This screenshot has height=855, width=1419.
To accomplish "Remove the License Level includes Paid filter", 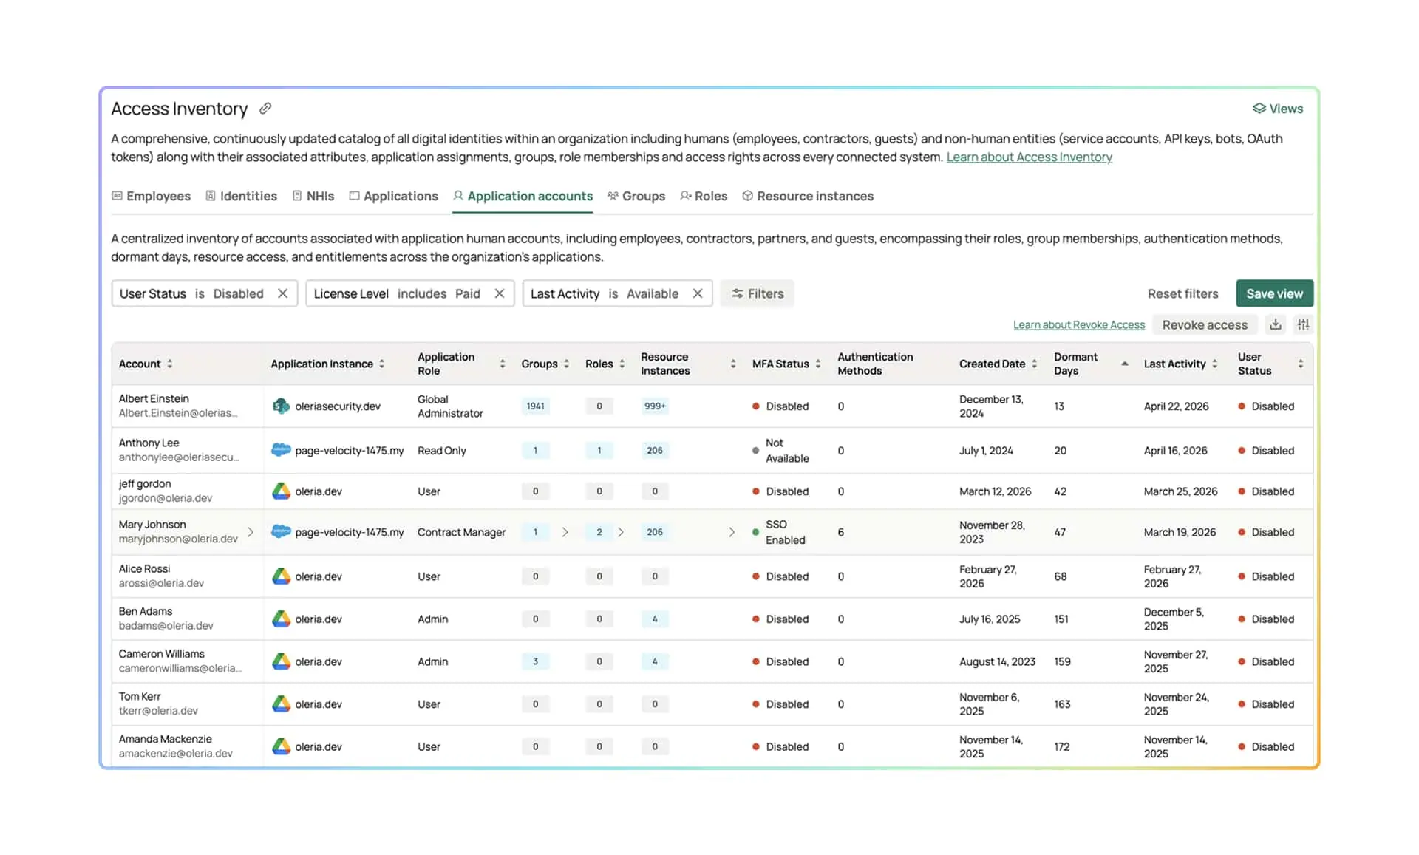I will click(x=500, y=293).
